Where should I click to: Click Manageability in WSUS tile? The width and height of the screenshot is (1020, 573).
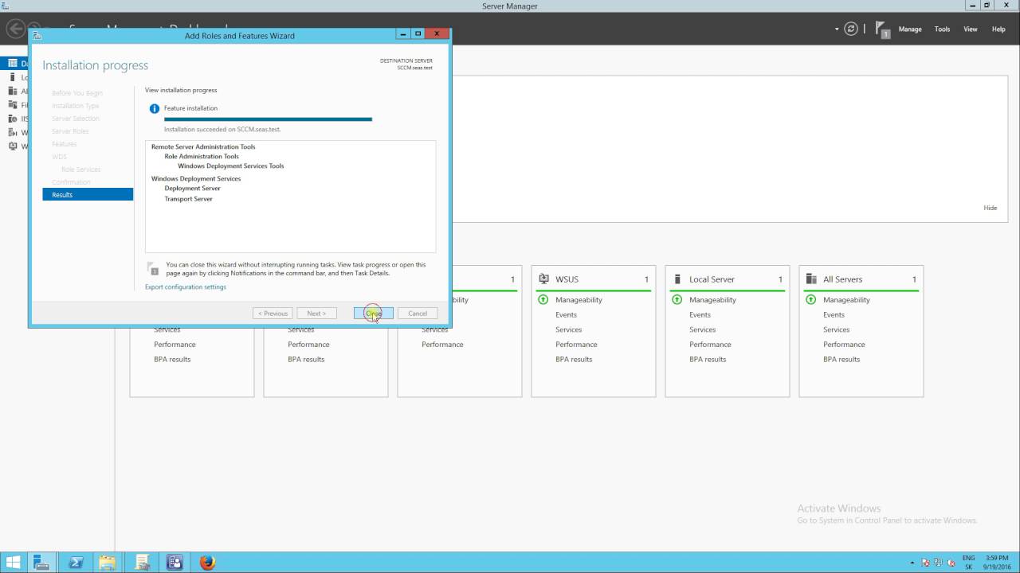coord(579,300)
